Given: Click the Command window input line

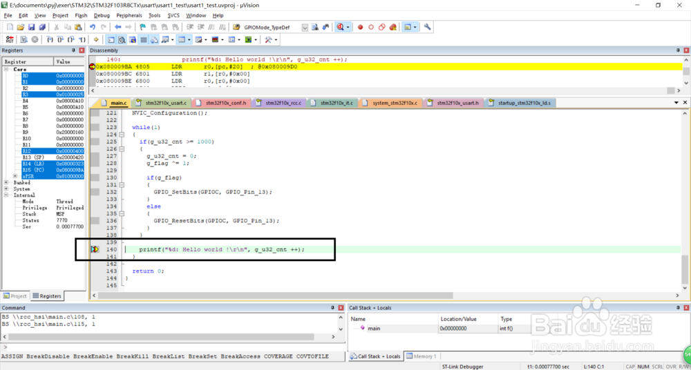Looking at the screenshot, I should [173, 347].
